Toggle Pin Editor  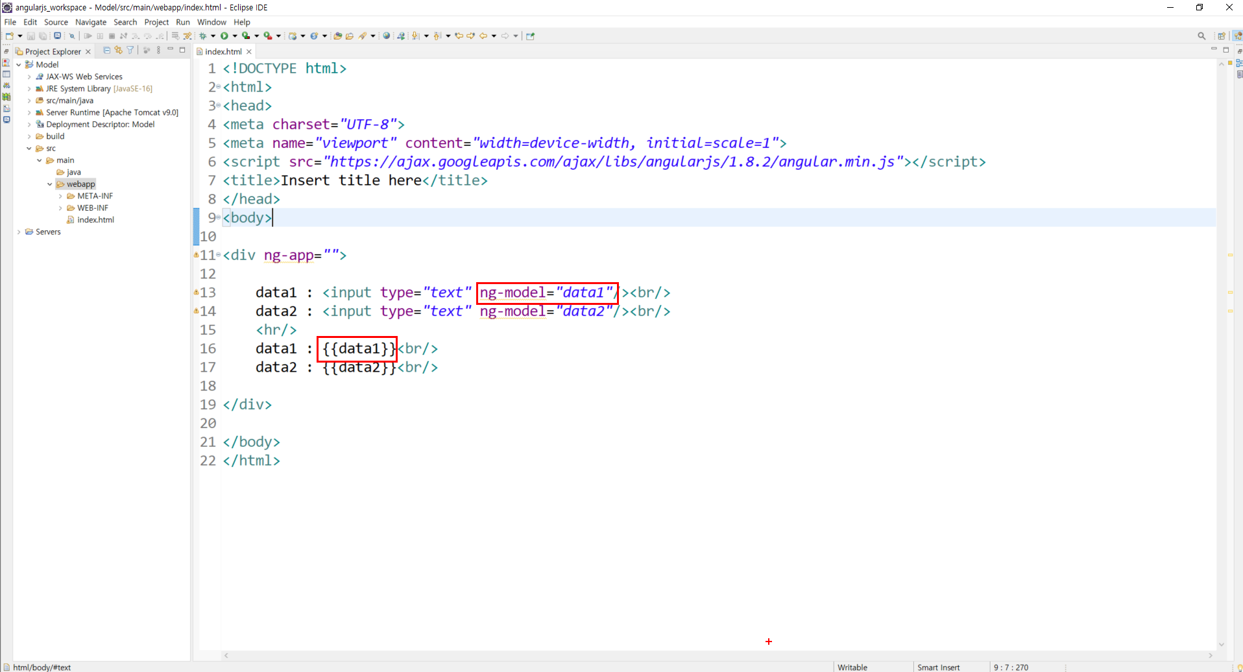[530, 36]
